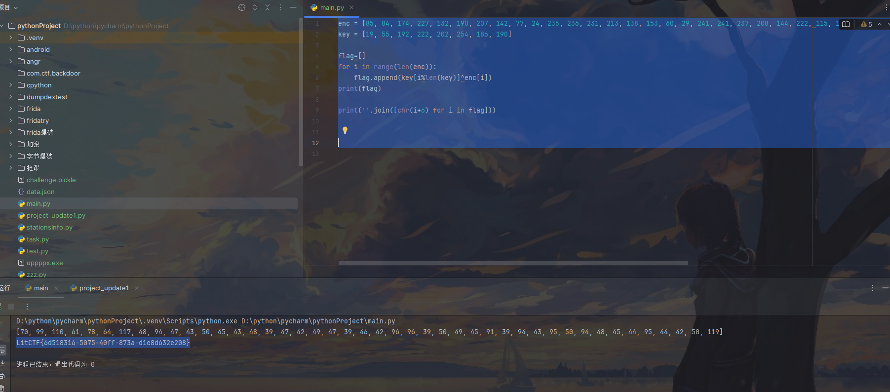Click the yellow light bulb quick-fix icon

(345, 130)
